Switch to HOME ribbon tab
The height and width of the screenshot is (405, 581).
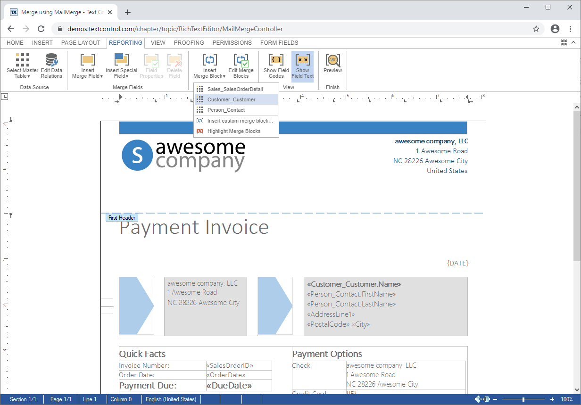(15, 42)
